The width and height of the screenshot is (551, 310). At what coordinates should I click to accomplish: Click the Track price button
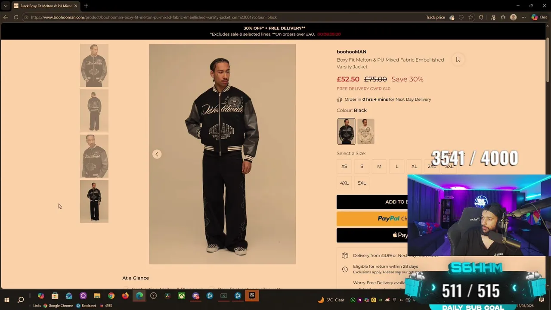[x=435, y=17]
